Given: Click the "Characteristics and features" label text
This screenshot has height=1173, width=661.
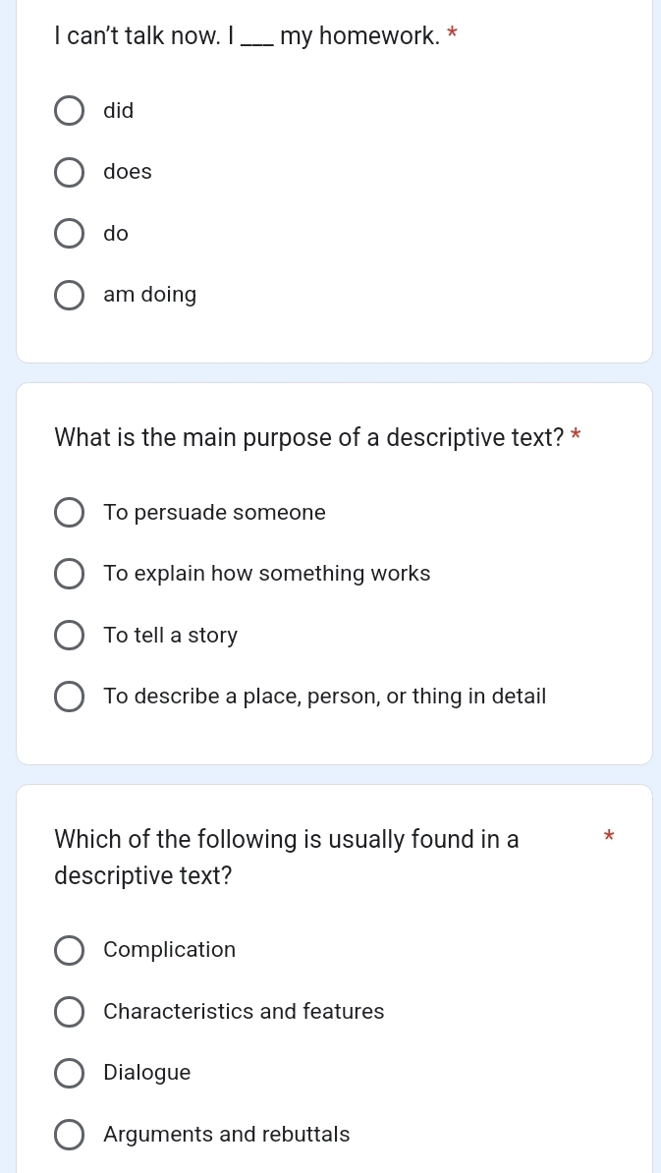Looking at the screenshot, I should pos(244,1012).
